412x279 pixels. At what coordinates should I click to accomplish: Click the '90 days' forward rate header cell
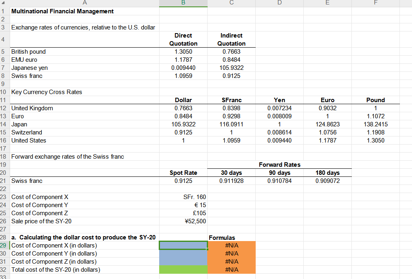point(280,172)
